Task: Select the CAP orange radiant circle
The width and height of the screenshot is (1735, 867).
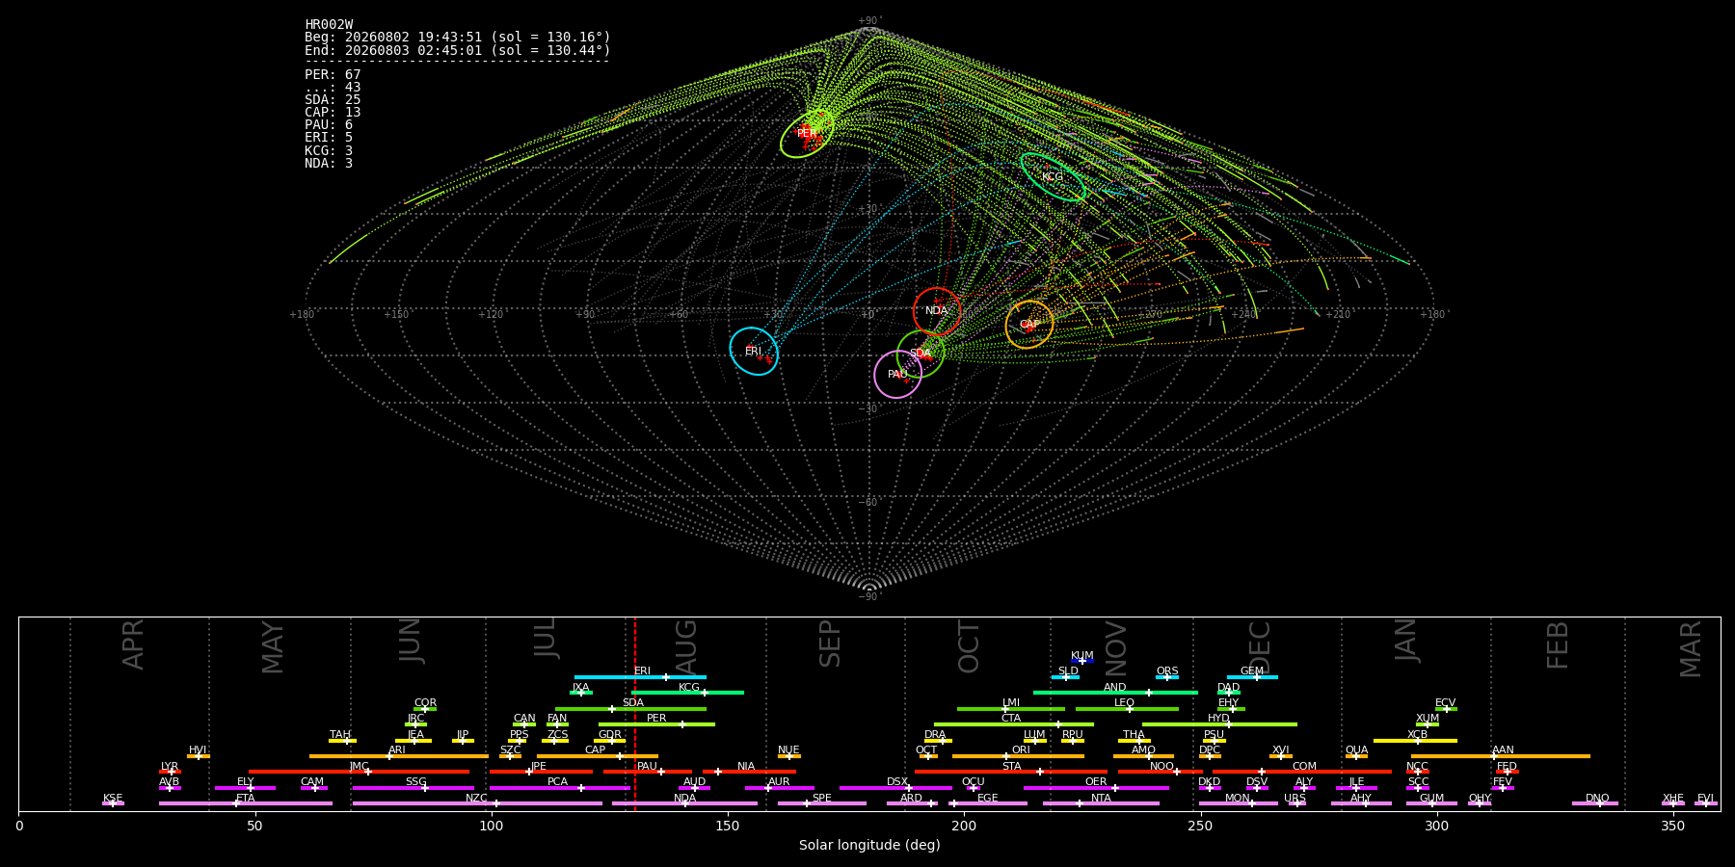Action: click(x=1029, y=325)
